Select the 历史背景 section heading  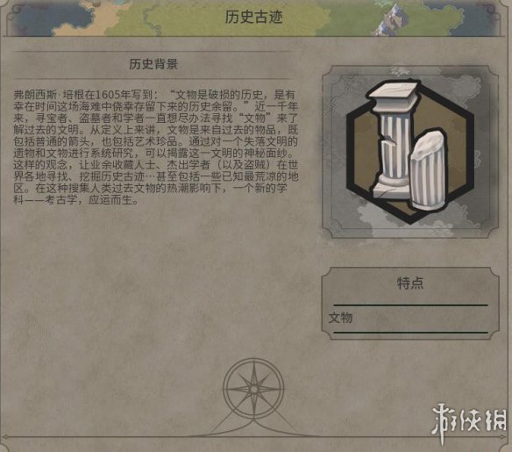click(153, 64)
